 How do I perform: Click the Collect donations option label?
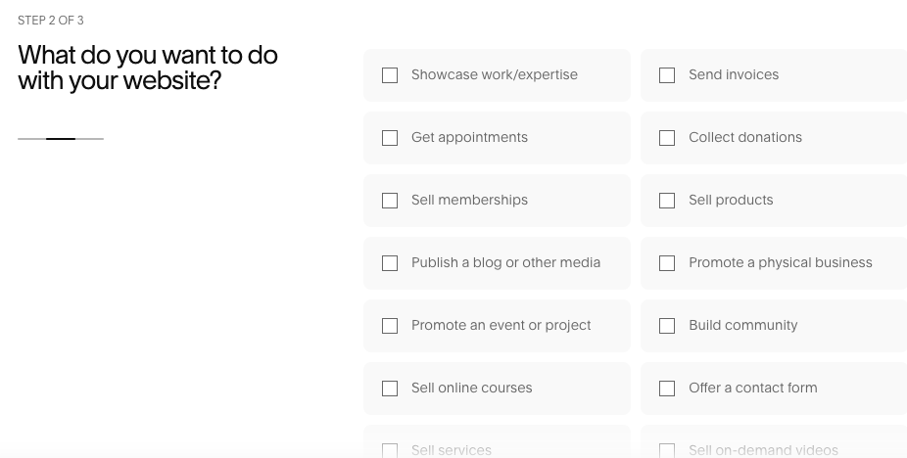[745, 138]
